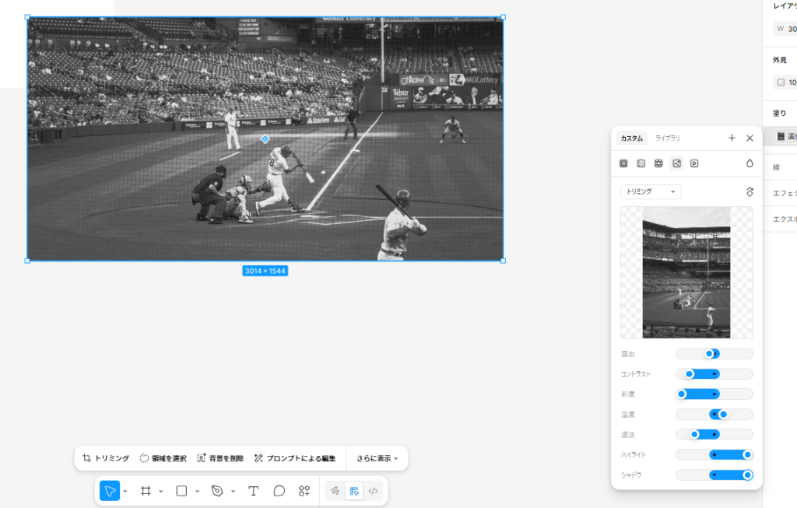This screenshot has width=797, height=508.
Task: Select the Comment tool
Action: coord(279,491)
